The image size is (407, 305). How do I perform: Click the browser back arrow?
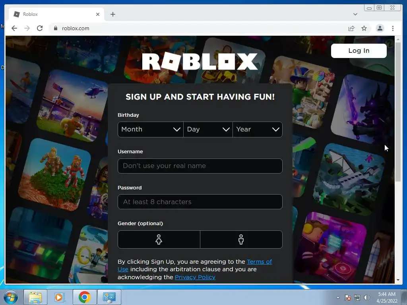[x=14, y=28]
